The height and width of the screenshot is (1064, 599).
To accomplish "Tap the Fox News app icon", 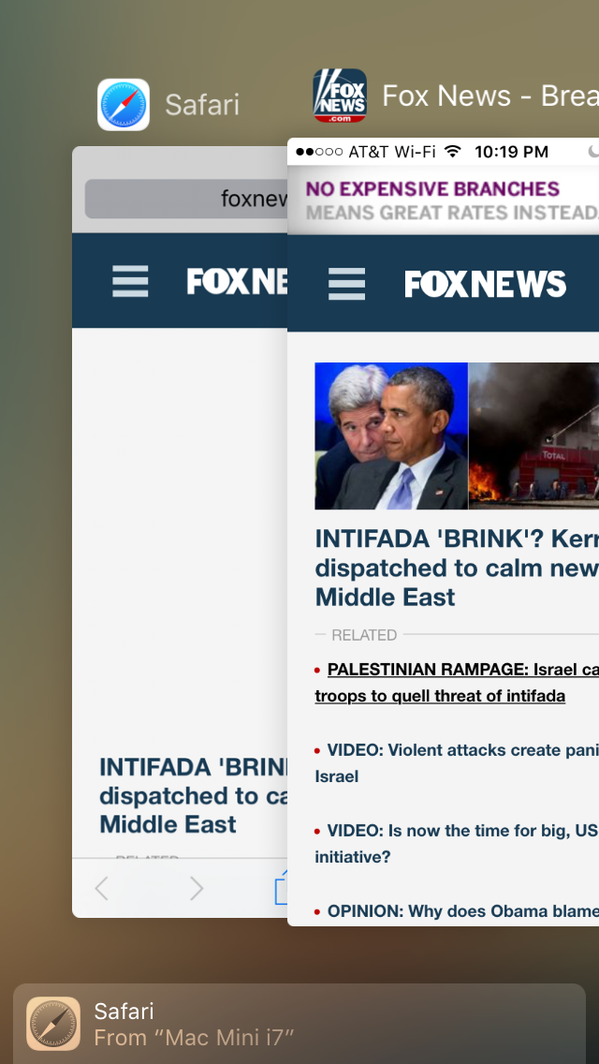I will coord(340,96).
